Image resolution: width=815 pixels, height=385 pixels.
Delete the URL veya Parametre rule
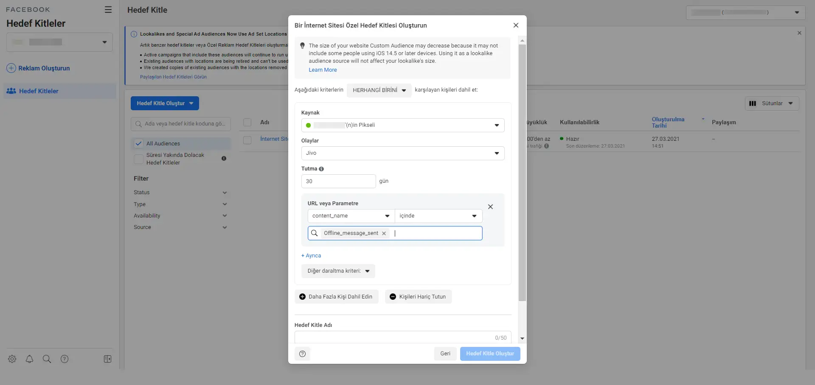coord(490,207)
